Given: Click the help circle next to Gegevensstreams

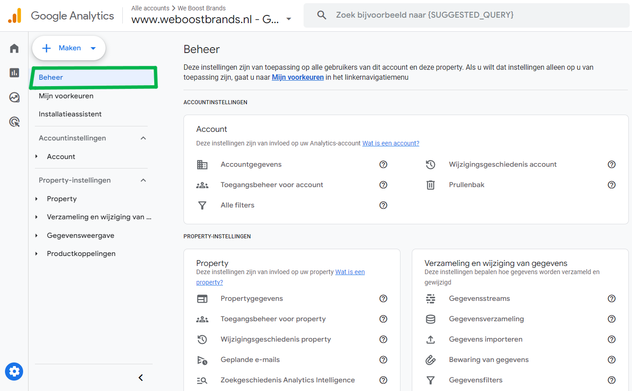Looking at the screenshot, I should 612,299.
